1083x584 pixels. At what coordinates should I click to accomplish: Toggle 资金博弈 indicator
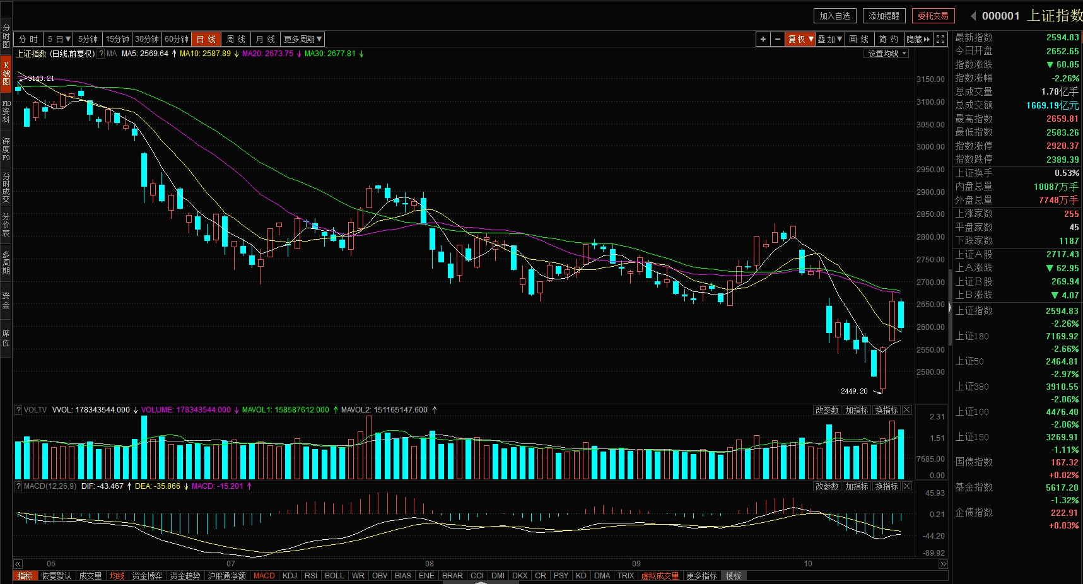[x=147, y=576]
